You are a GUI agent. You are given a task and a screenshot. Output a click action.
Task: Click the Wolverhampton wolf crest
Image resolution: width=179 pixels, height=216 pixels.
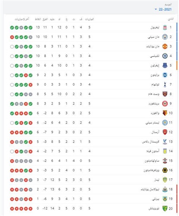tap(165, 170)
